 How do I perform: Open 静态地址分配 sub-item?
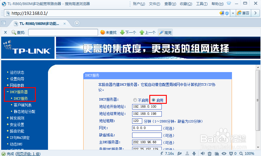pos(25,112)
